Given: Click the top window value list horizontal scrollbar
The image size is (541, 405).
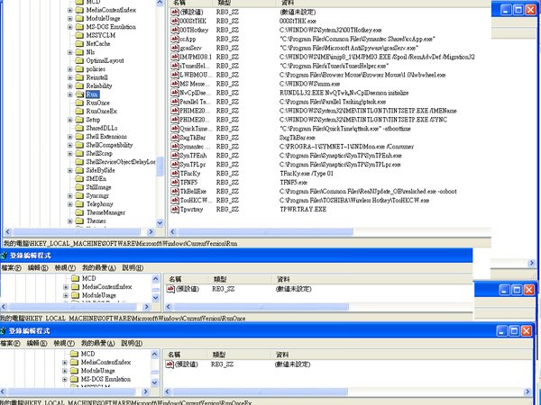Looking at the screenshot, I should tap(266, 232).
